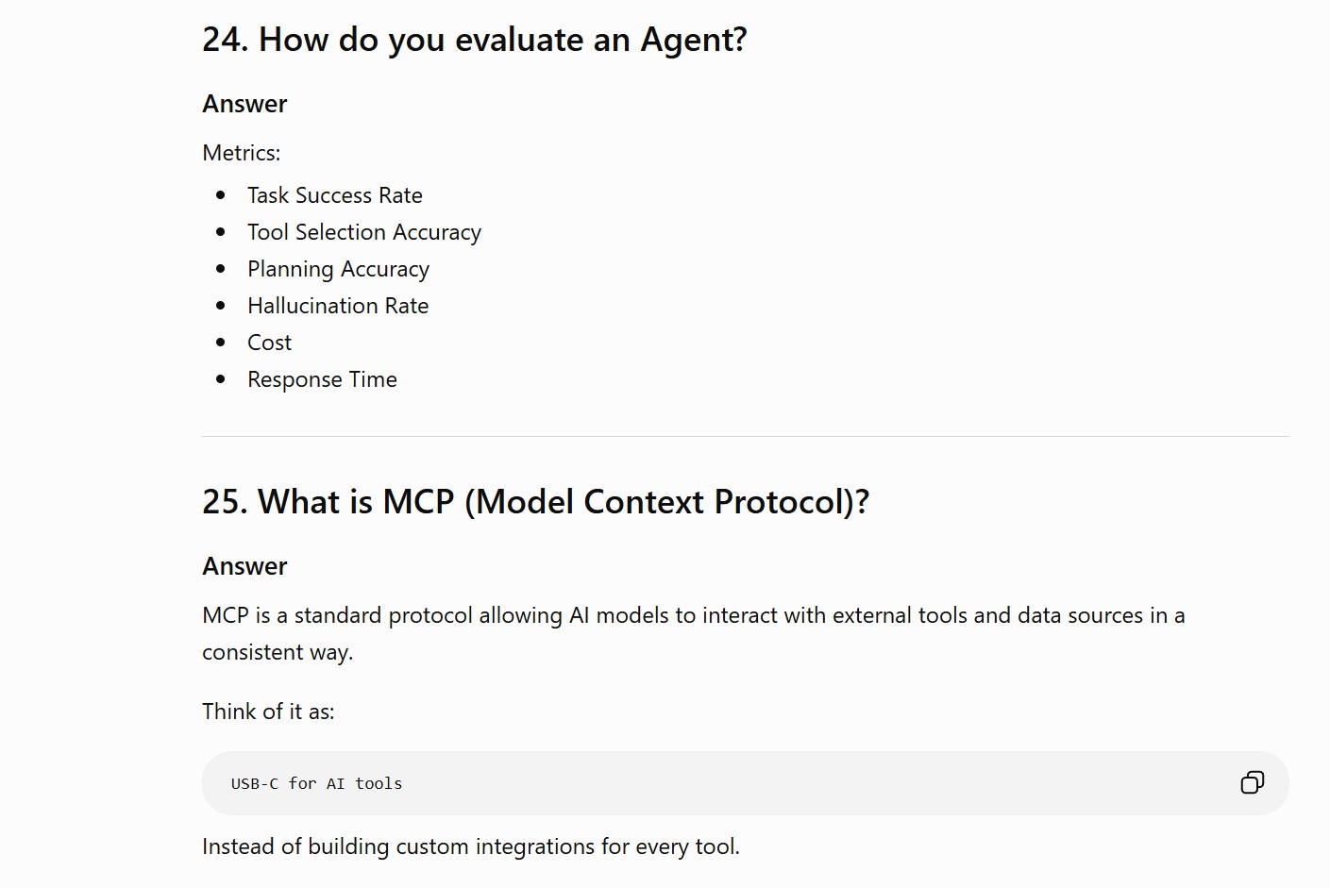Image resolution: width=1330 pixels, height=888 pixels.
Task: Click the code text USB-C for AI tools
Action: (316, 783)
